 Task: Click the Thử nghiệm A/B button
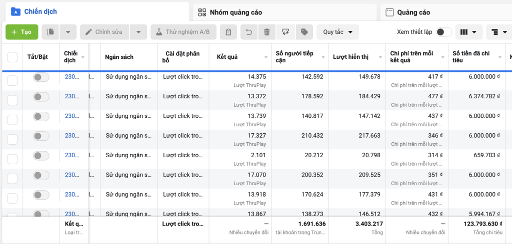click(183, 32)
